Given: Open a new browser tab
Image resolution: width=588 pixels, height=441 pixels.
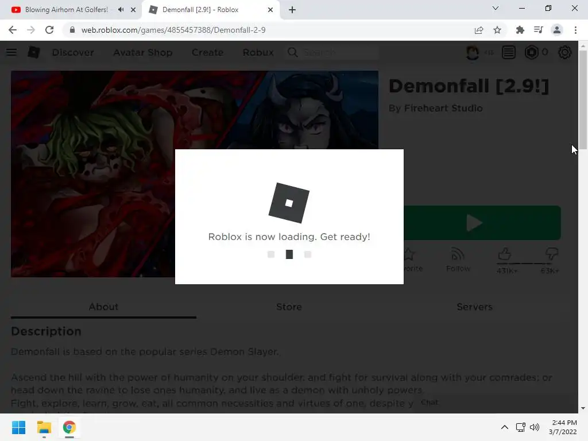Looking at the screenshot, I should pos(292,10).
